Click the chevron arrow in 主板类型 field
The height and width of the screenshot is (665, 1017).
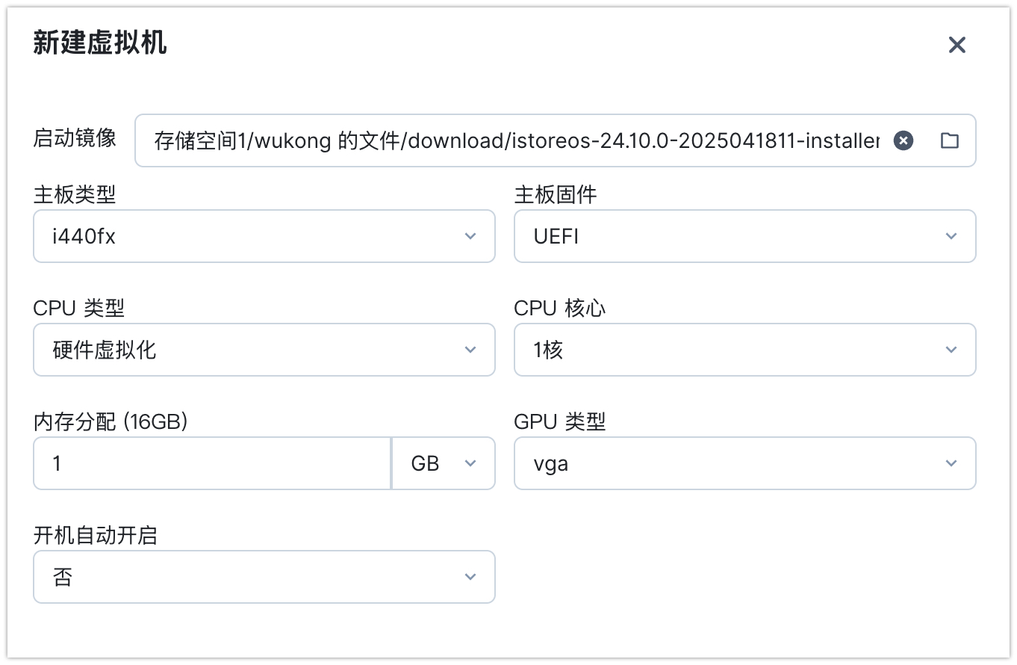(470, 236)
